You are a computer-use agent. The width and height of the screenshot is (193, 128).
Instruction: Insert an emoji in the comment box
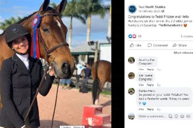click(x=176, y=116)
